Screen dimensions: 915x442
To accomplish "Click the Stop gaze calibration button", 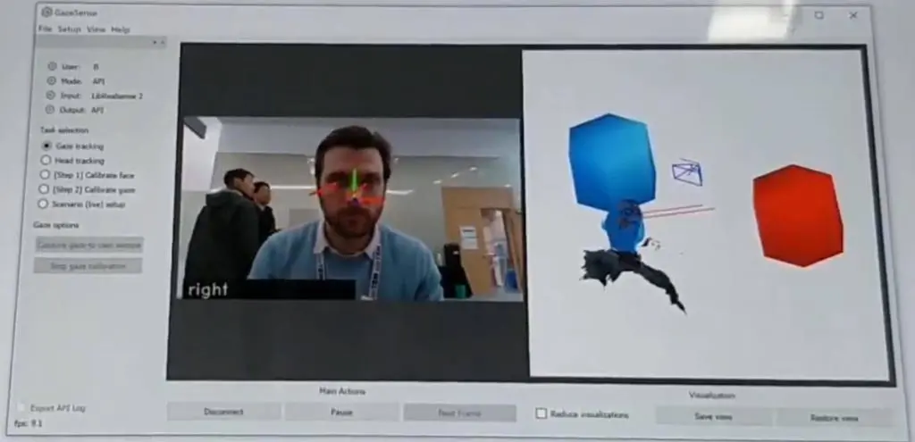I will (88, 266).
